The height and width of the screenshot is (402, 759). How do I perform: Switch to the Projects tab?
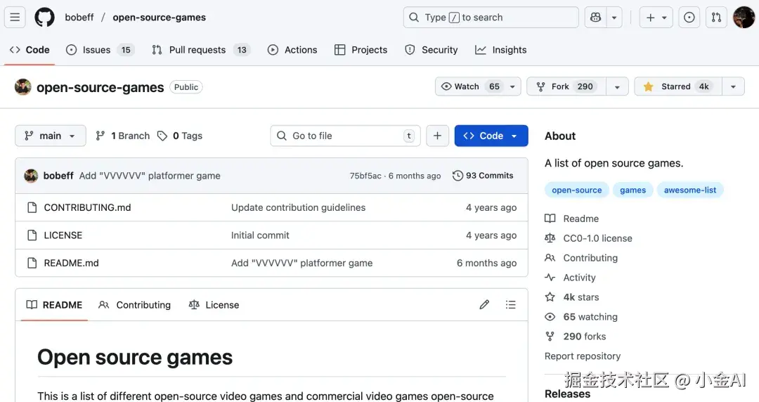click(361, 50)
